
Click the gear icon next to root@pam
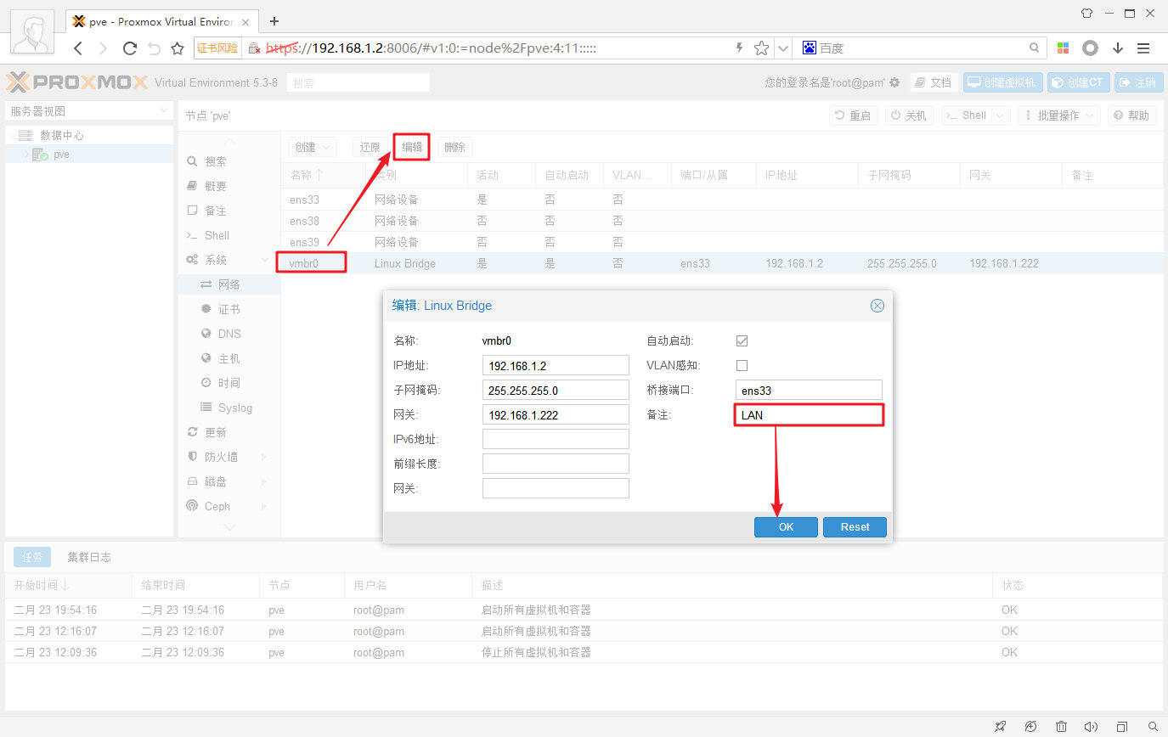894,82
